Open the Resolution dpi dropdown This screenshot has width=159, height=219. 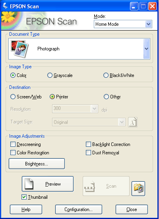[75, 109]
